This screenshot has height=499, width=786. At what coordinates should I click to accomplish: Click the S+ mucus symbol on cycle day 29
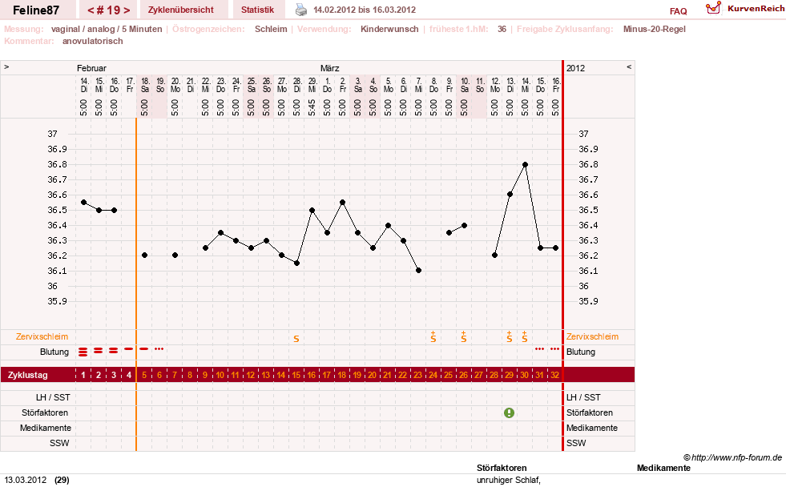(x=510, y=336)
